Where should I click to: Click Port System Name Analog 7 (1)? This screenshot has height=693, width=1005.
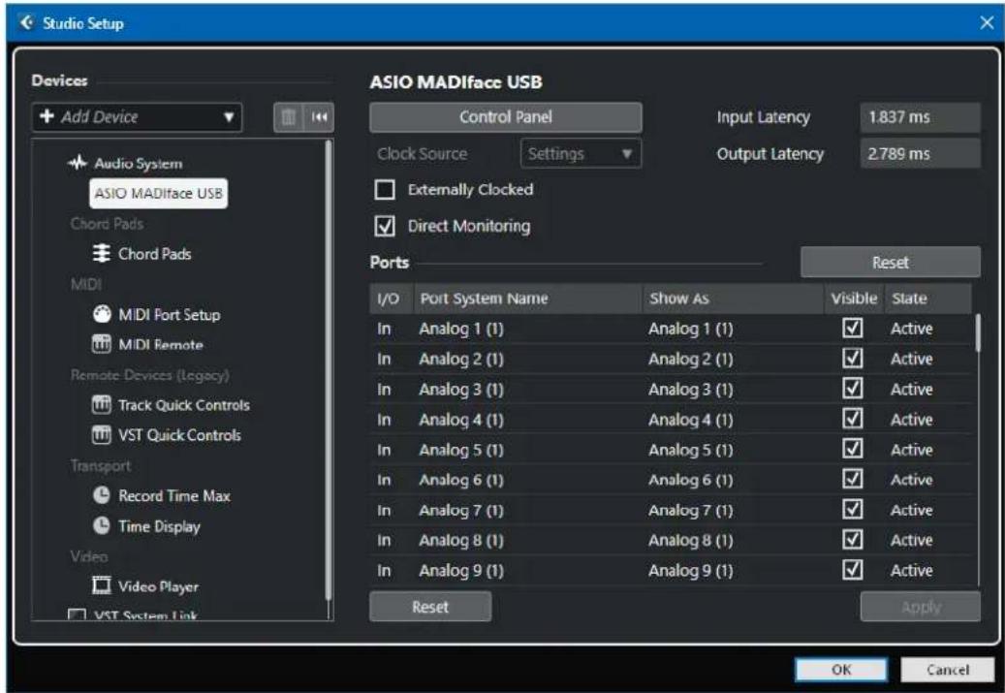461,510
